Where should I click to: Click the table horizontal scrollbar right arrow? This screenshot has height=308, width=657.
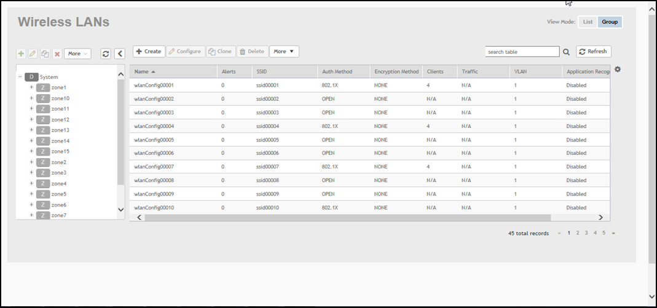(x=600, y=218)
